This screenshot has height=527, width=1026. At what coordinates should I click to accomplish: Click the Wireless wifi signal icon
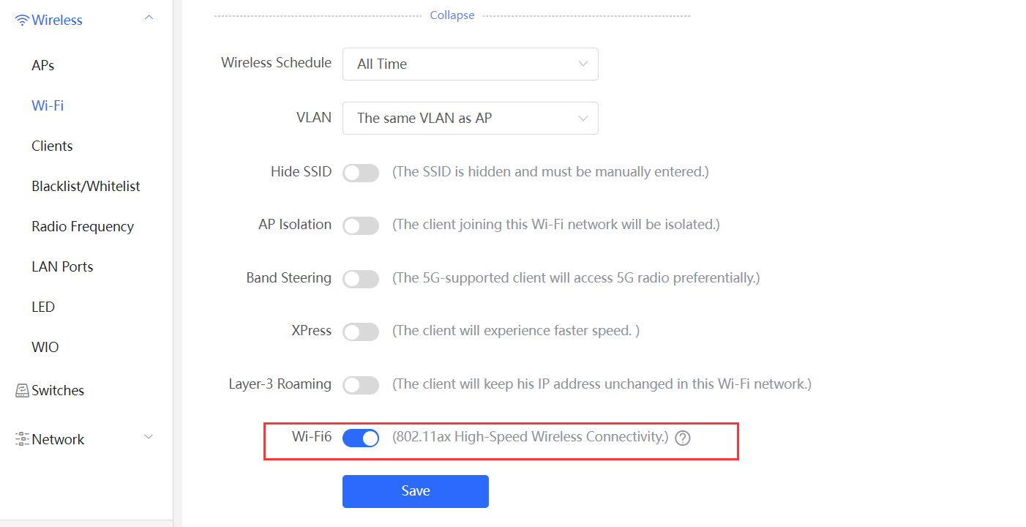23,20
